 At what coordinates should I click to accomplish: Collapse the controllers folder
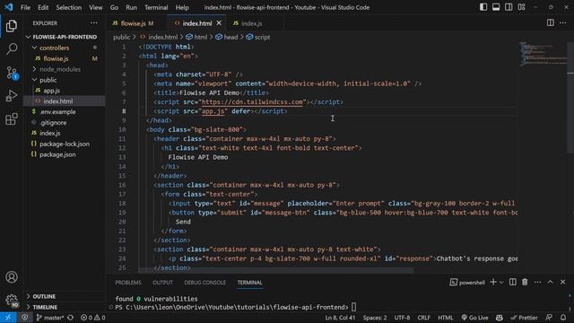pyautogui.click(x=65, y=48)
